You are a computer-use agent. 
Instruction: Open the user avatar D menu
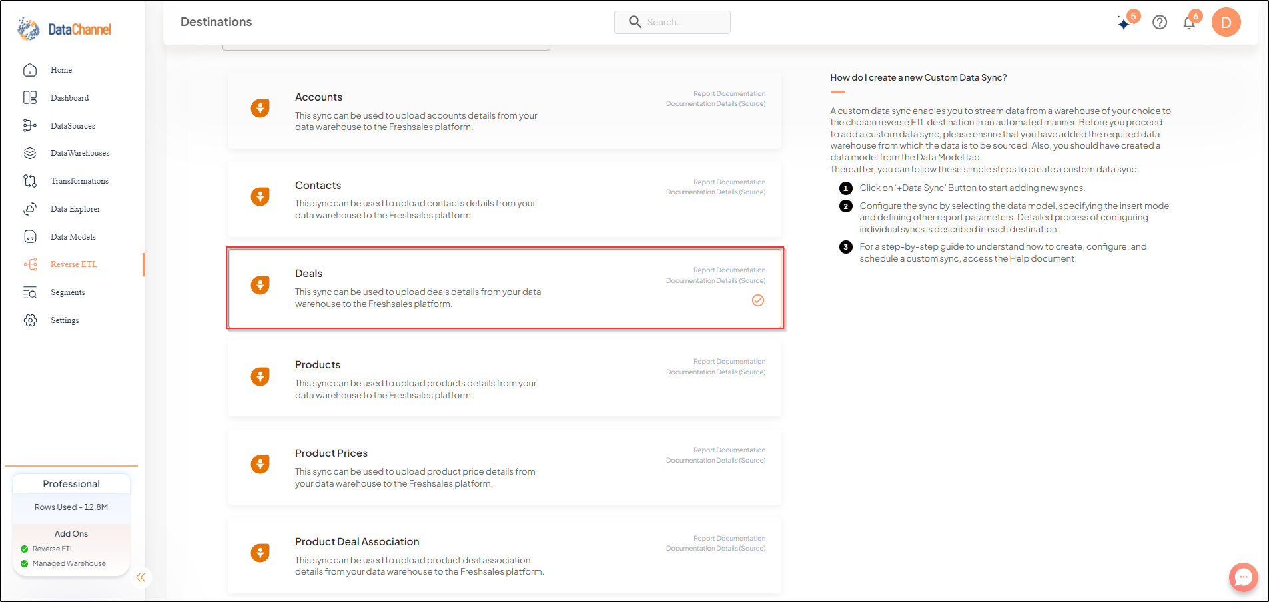click(1226, 22)
